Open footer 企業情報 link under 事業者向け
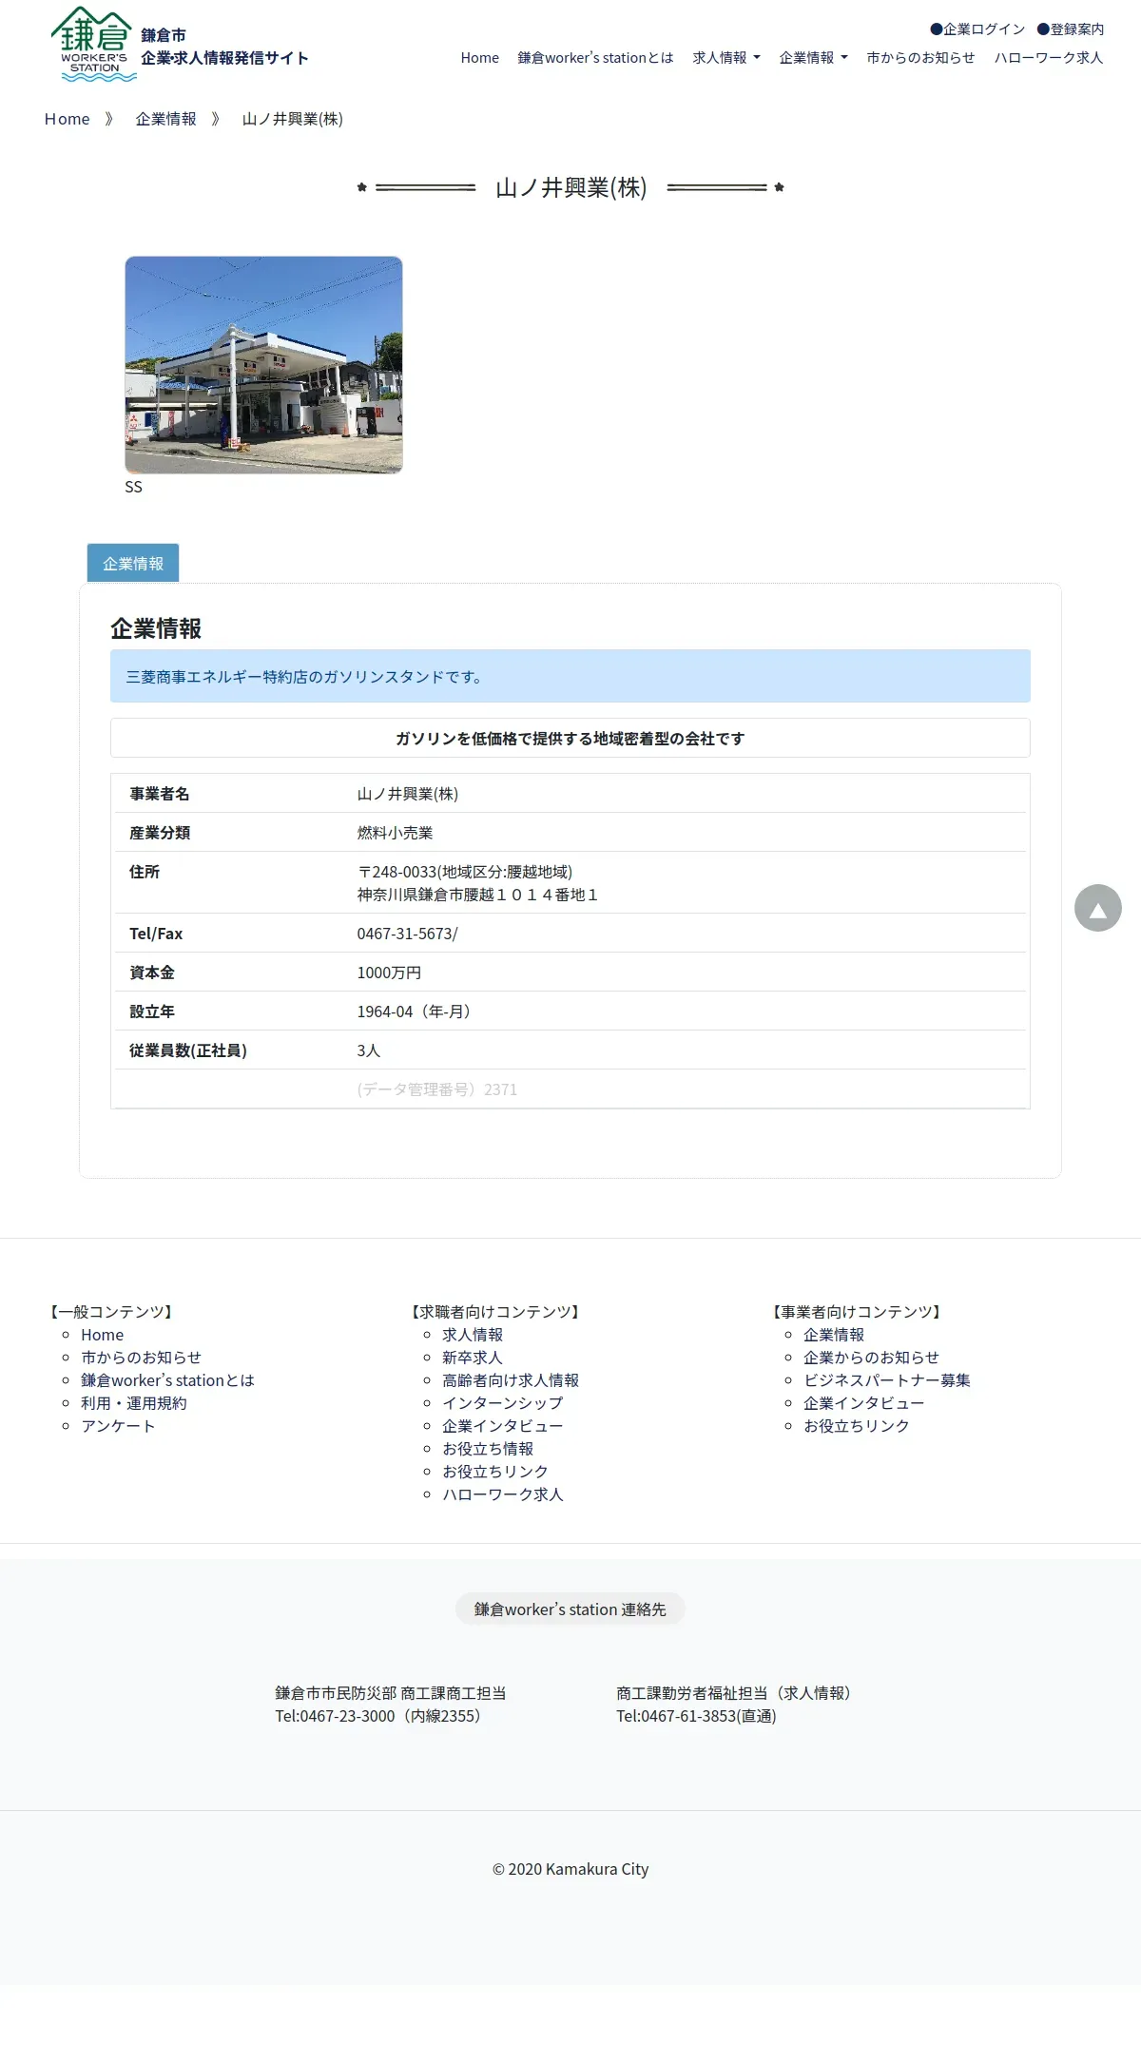 coord(834,1335)
